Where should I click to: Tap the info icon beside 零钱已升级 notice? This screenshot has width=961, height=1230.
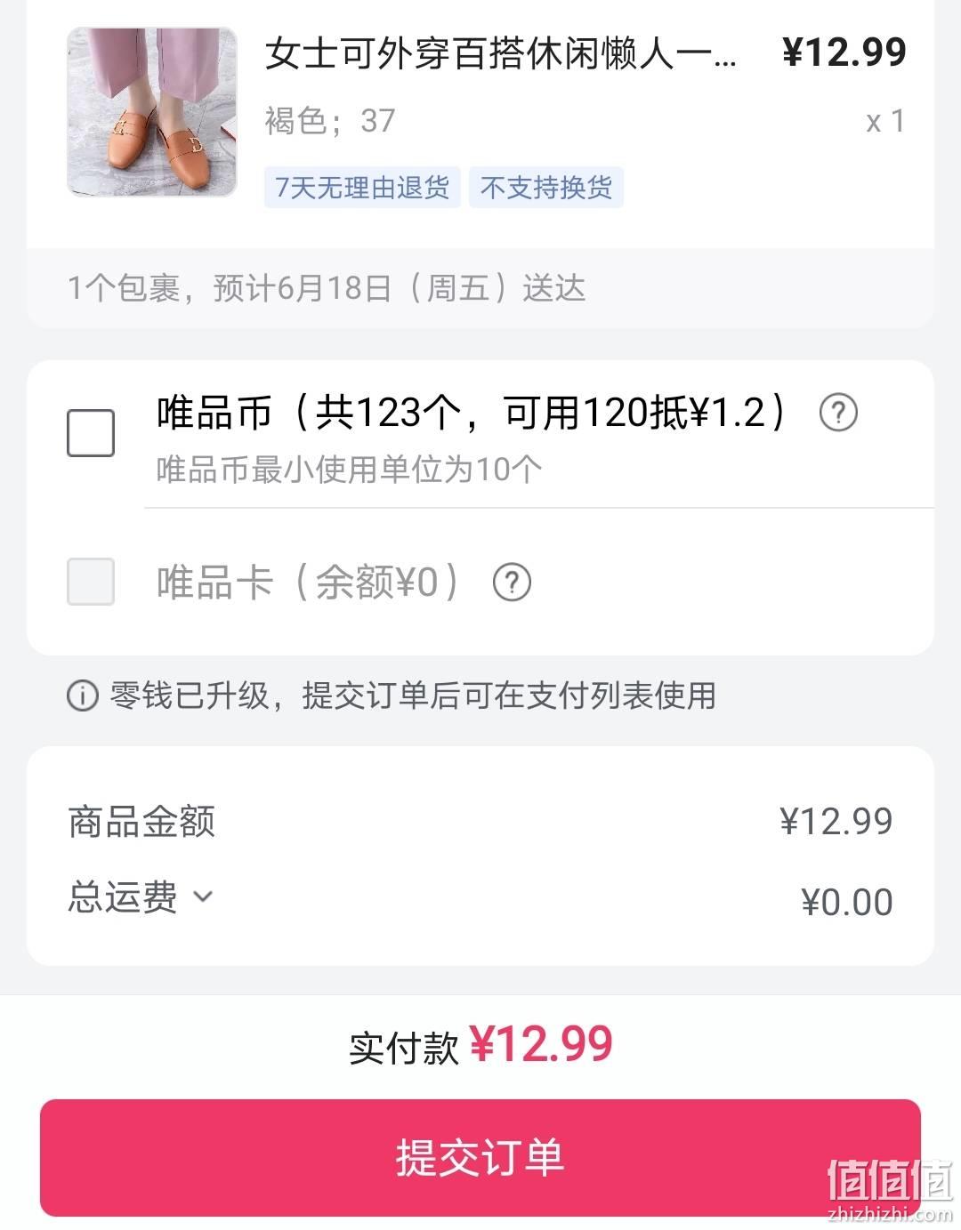(x=82, y=695)
